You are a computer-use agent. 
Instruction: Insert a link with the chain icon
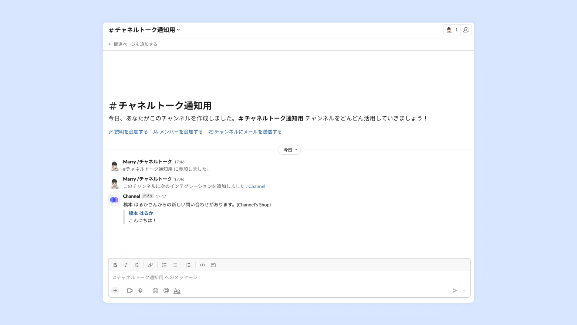pyautogui.click(x=151, y=265)
